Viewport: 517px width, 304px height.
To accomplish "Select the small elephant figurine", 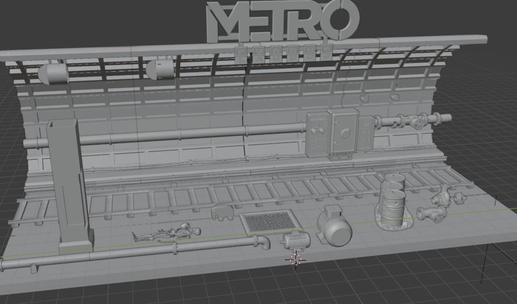I will click(x=223, y=213).
